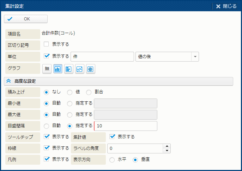The height and width of the screenshot is (171, 242).
Task: Collapse 高度な設定 with the double-chevron icon
Action: (x=9, y=81)
